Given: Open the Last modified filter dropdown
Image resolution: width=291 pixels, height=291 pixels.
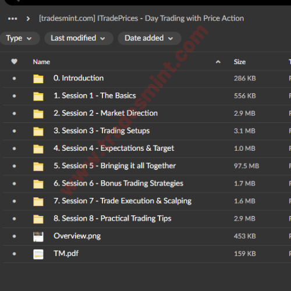Looking at the screenshot, I should click(x=79, y=38).
